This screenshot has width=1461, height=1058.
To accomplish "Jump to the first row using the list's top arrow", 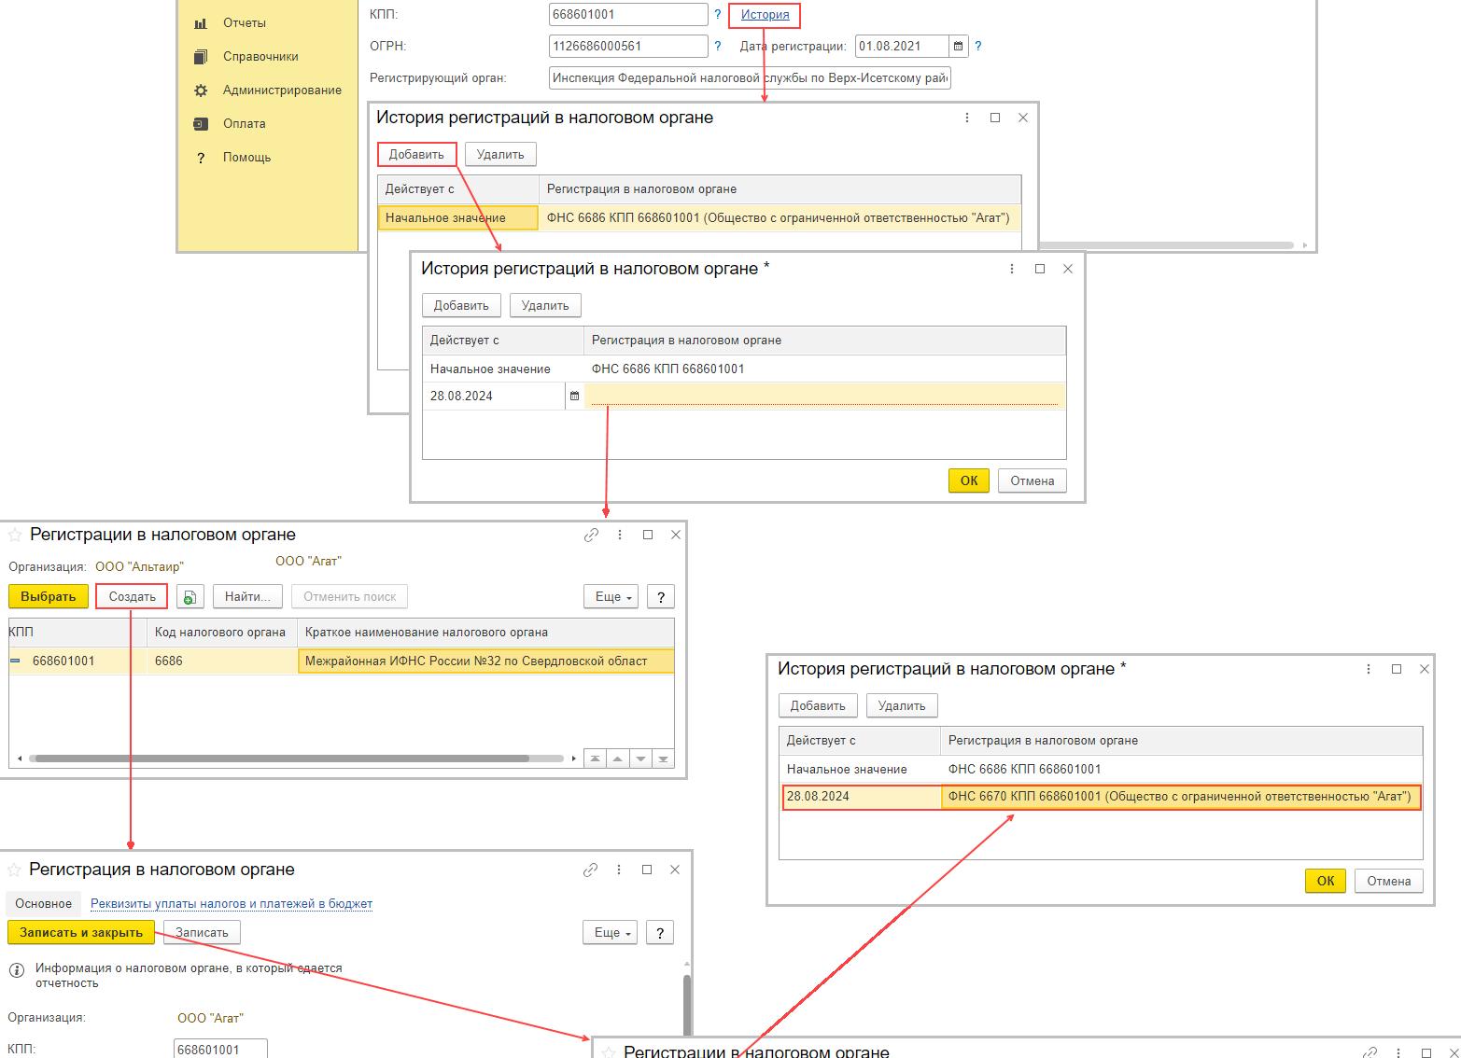I will click(x=595, y=759).
